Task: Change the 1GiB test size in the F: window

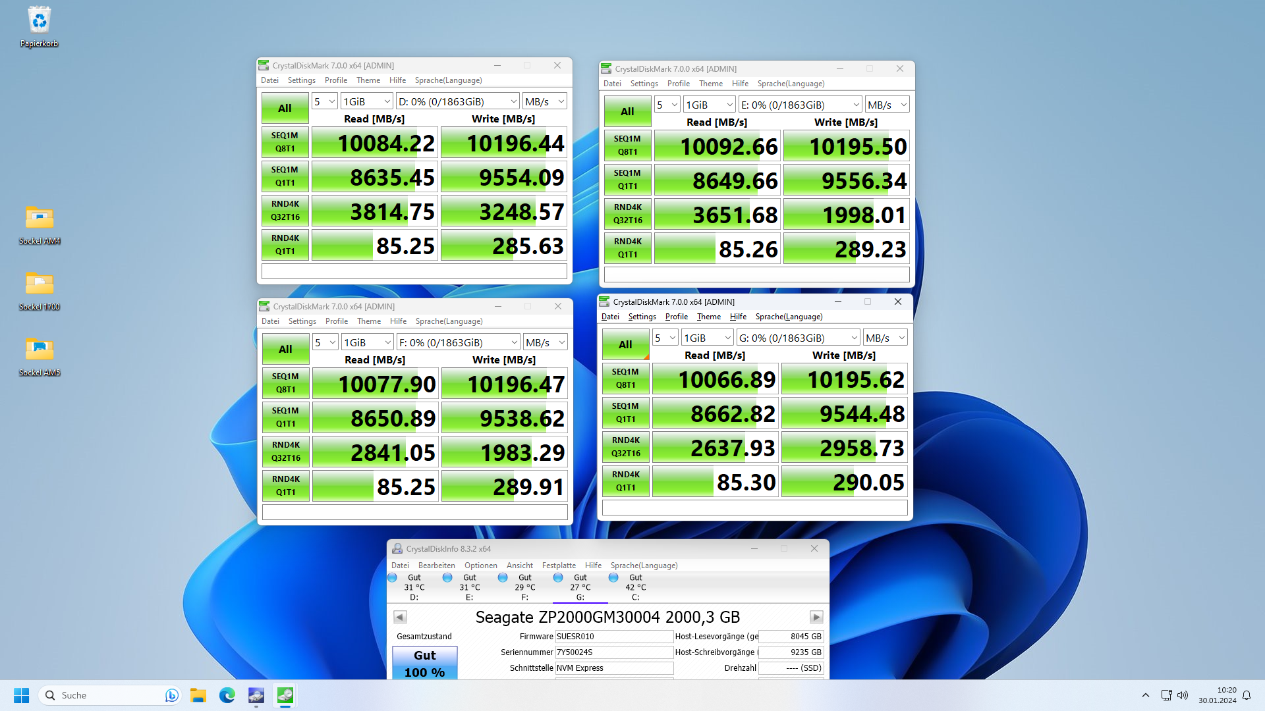Action: (367, 342)
